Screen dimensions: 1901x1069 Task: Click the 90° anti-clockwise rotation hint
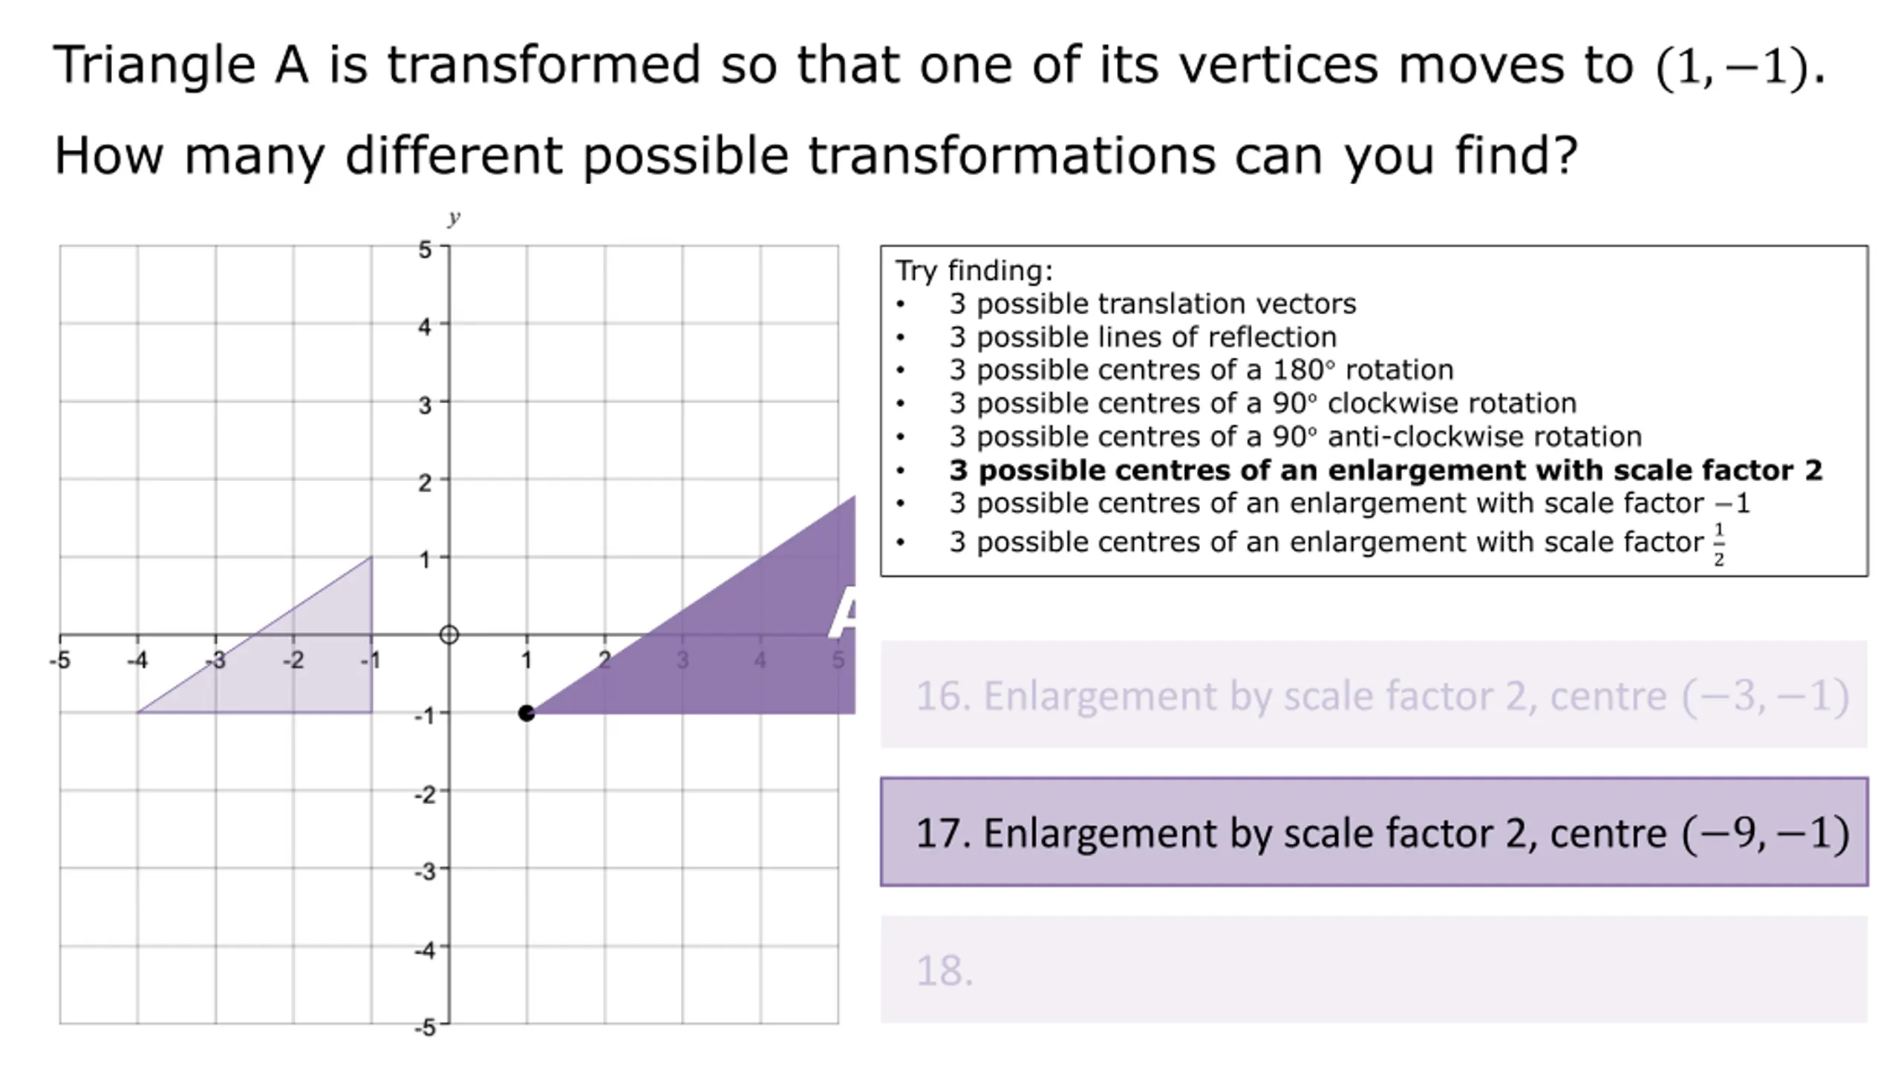(1295, 437)
